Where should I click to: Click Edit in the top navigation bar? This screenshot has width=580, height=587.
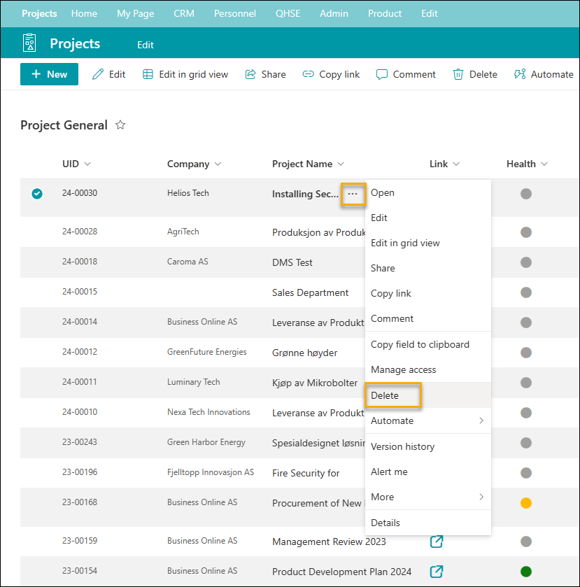429,13
